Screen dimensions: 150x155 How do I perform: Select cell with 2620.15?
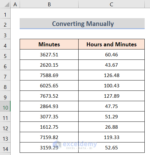49,65
